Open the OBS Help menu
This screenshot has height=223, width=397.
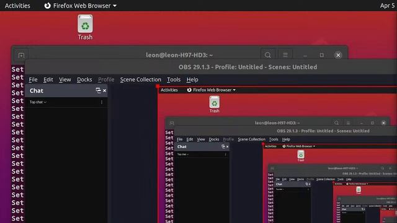pos(192,80)
